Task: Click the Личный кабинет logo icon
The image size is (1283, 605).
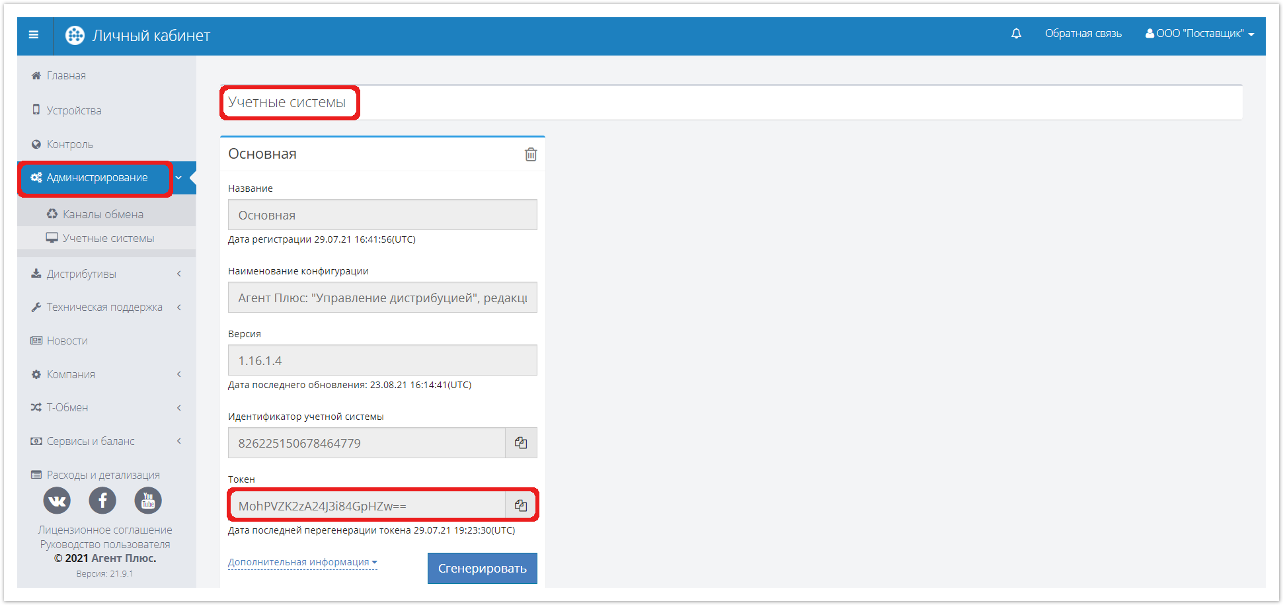Action: coord(75,36)
